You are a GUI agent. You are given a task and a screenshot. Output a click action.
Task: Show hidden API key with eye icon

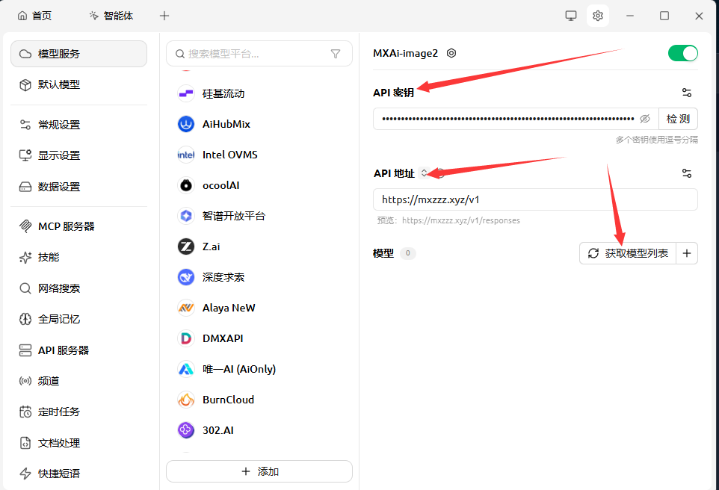click(645, 119)
